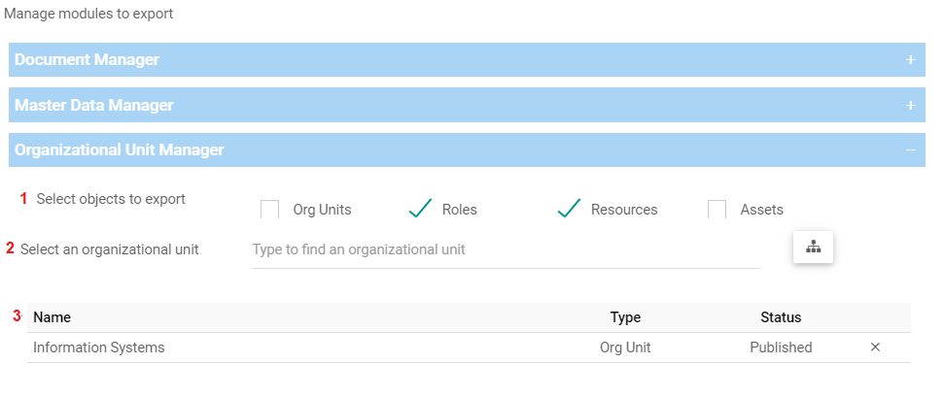Screen dimensions: 944x397
Task: Remove the Information Systems row
Action: (x=875, y=347)
